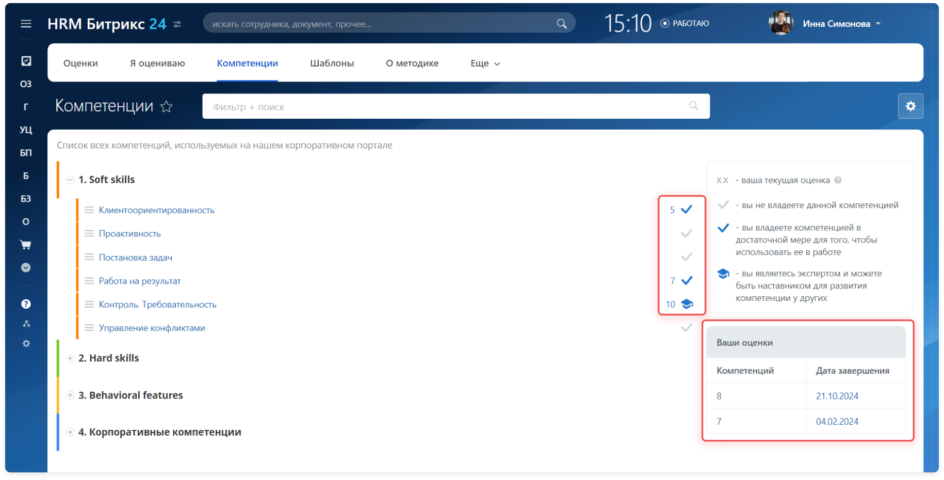
Task: Open the sidebar settings gear icon
Action: (26, 344)
